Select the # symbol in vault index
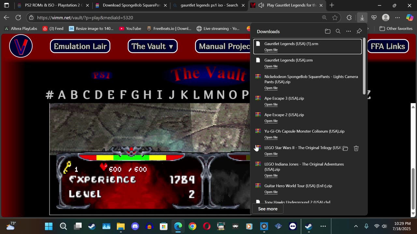The height and width of the screenshot is (234, 417). point(50,95)
